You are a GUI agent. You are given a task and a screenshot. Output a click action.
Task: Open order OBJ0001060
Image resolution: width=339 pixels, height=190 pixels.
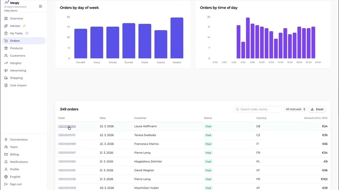[67, 126]
